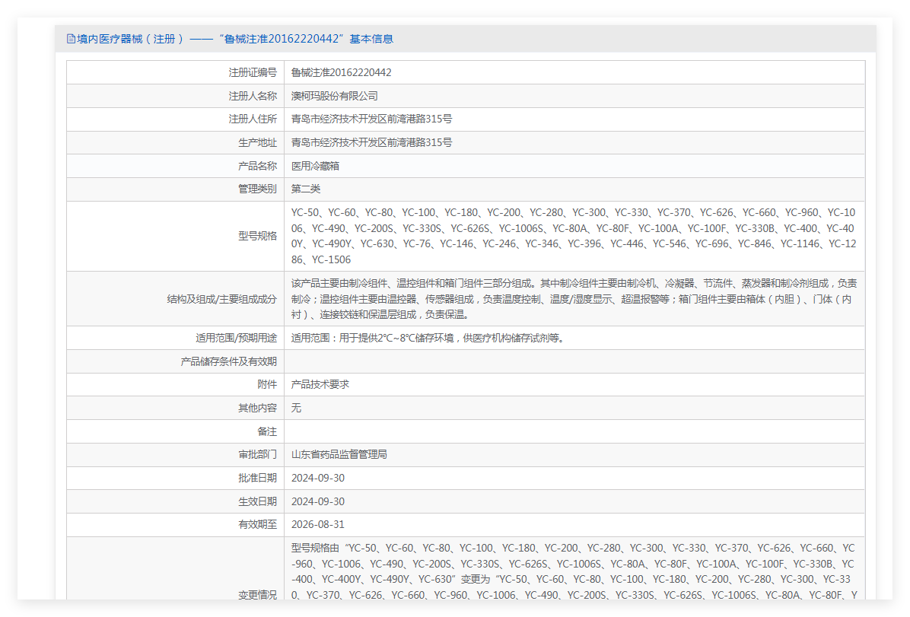Click the label 变更情况
Screen dimensions: 910x617
(x=257, y=594)
